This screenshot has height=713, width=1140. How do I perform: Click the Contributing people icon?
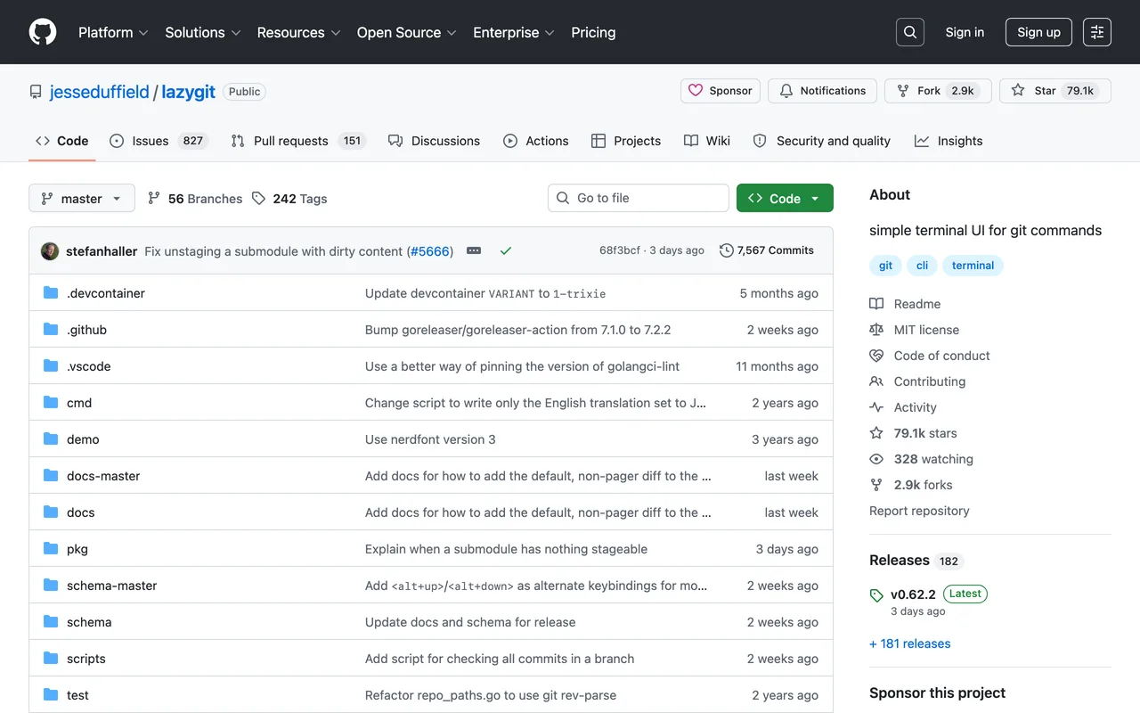click(876, 381)
